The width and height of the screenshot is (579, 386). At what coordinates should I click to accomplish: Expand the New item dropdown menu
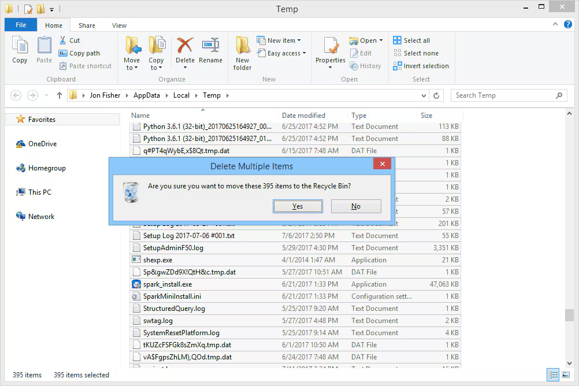(x=281, y=40)
